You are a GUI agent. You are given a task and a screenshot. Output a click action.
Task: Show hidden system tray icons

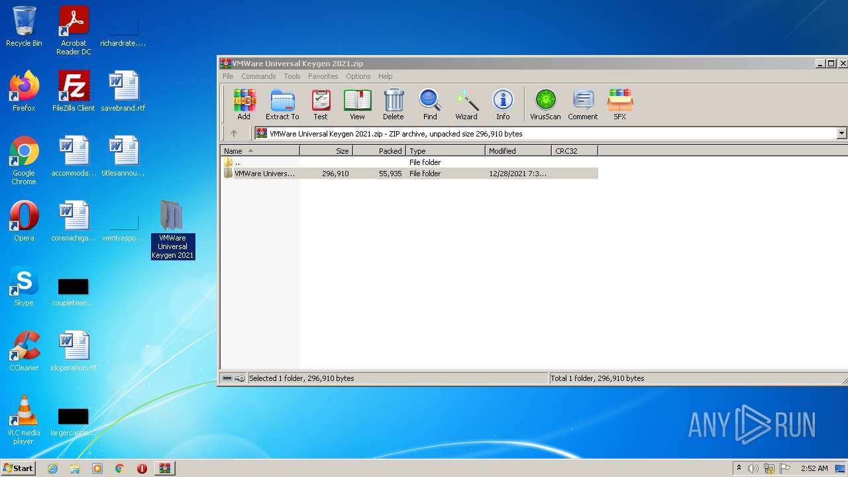(739, 468)
